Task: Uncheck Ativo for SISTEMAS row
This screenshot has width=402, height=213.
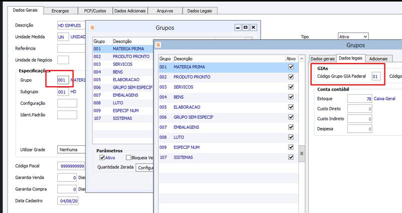Action: tap(291, 157)
